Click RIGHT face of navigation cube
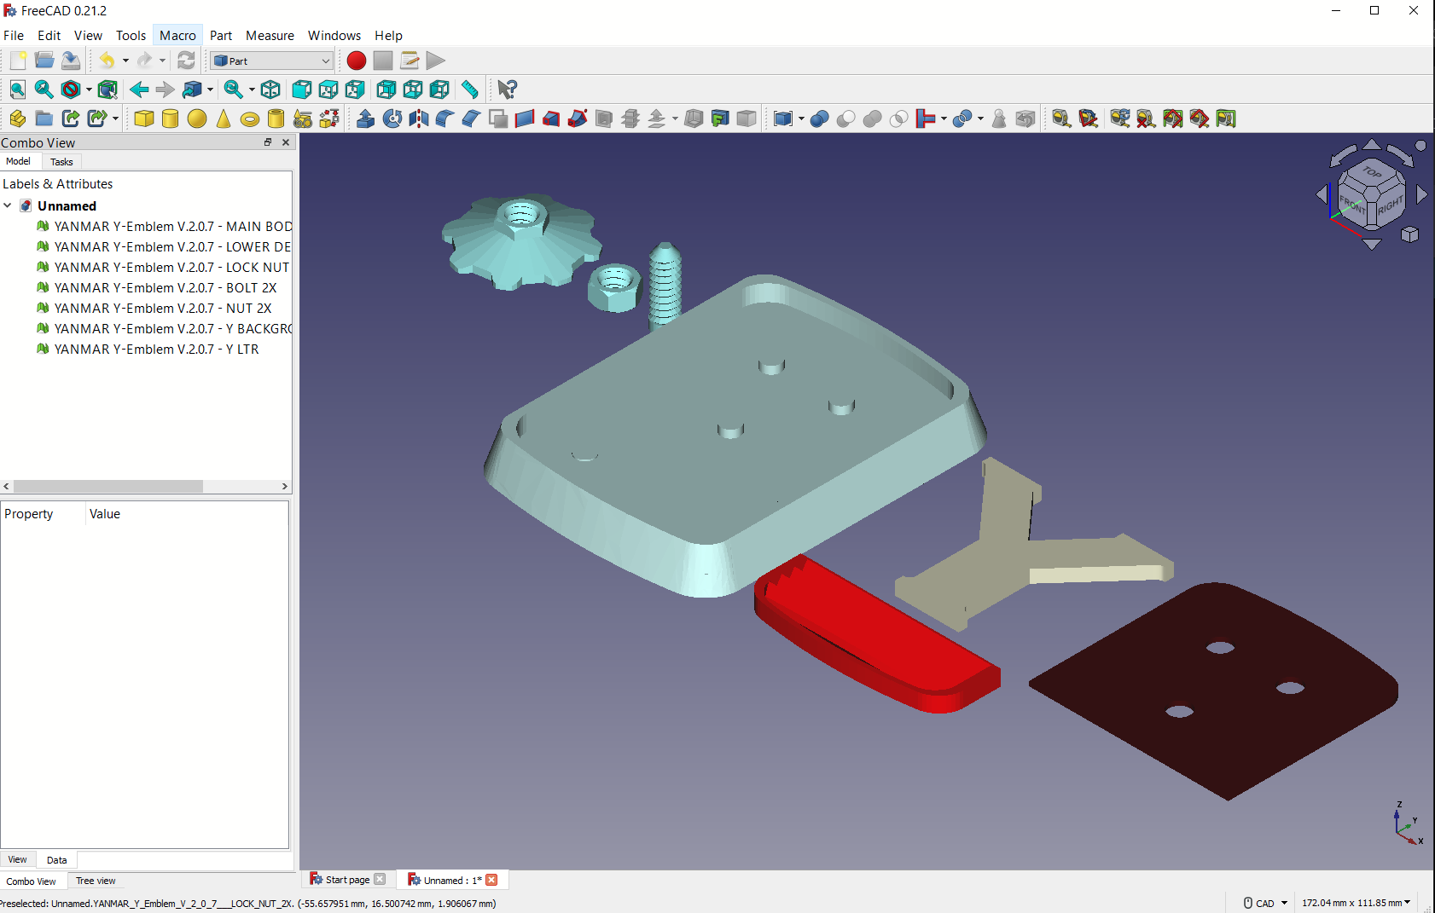1435x913 pixels. point(1390,205)
